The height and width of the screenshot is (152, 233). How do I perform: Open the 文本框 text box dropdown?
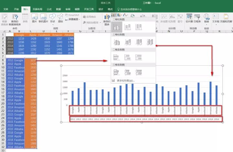pyautogui.click(x=216, y=19)
